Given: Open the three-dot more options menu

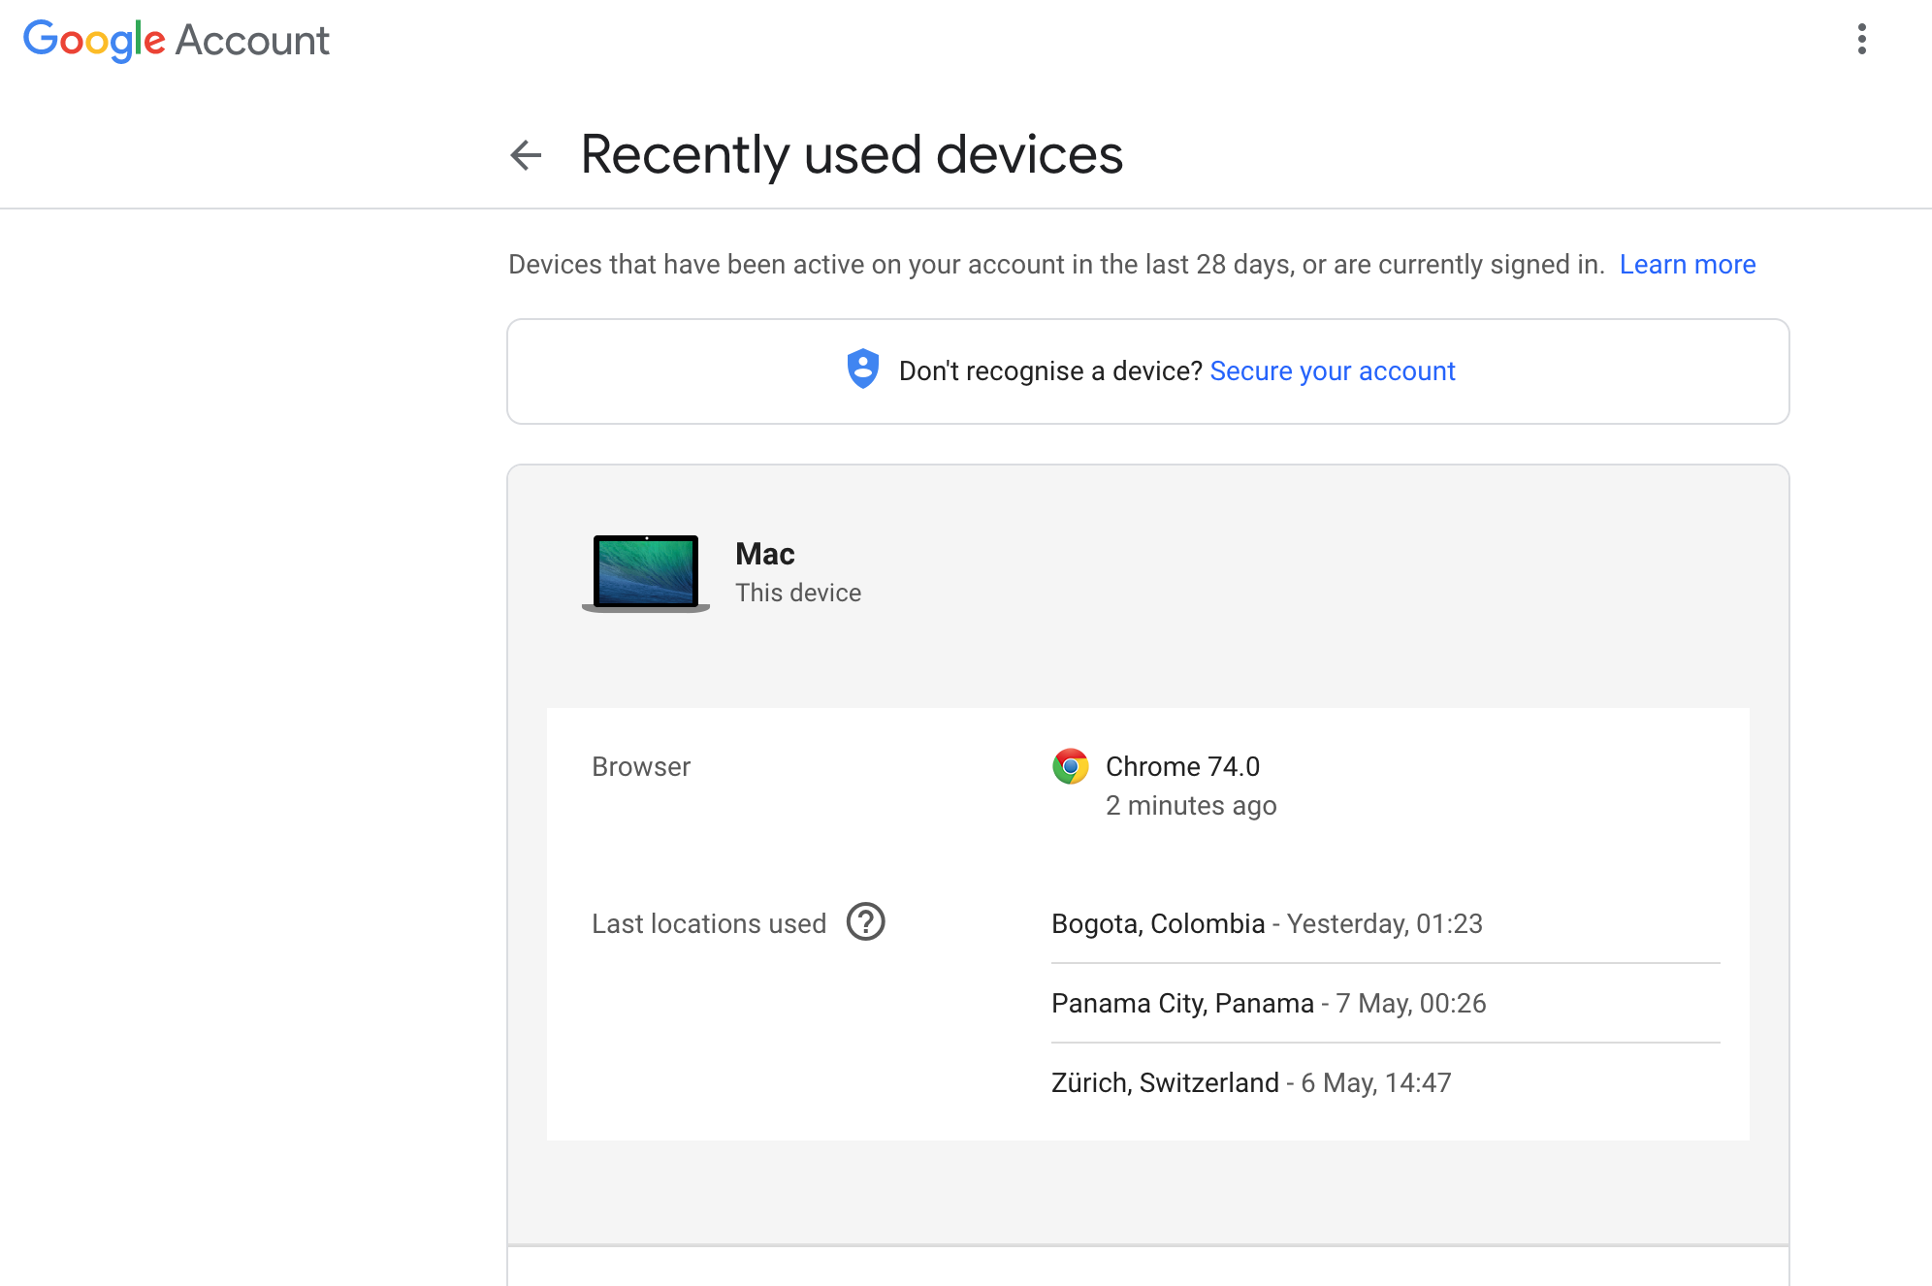Looking at the screenshot, I should [1861, 39].
